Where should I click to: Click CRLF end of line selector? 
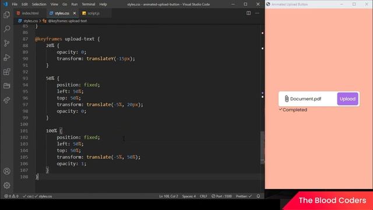pyautogui.click(x=203, y=196)
